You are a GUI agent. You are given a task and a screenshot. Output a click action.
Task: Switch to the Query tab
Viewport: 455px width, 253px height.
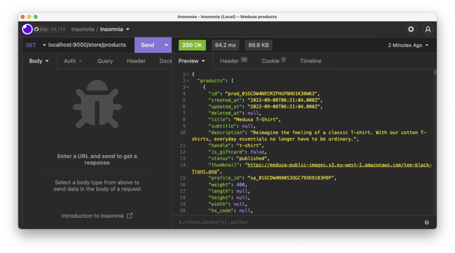105,61
